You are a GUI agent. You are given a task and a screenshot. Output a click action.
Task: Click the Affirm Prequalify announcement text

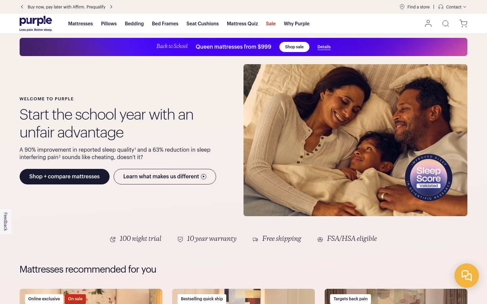click(x=67, y=7)
